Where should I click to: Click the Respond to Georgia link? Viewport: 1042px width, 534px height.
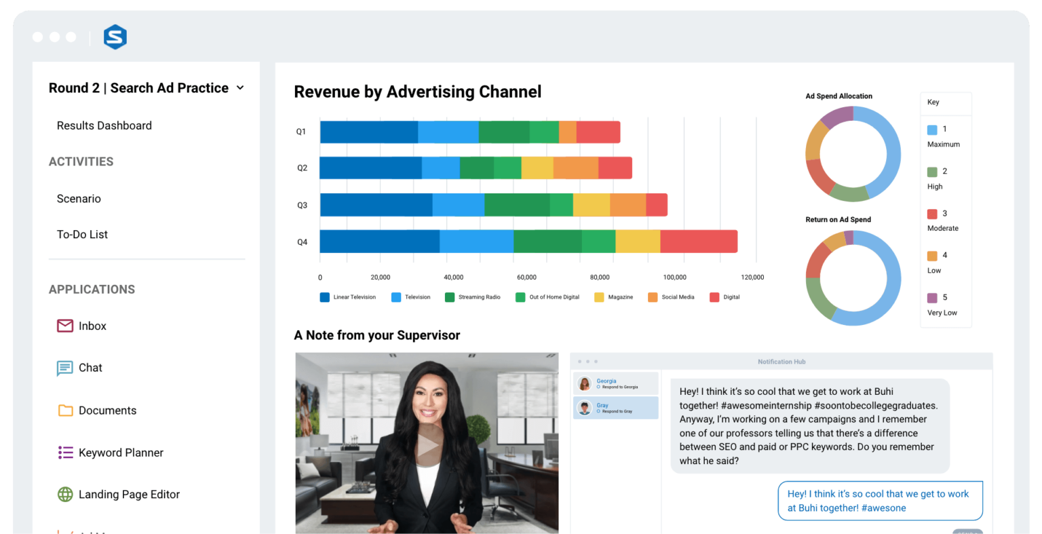click(619, 387)
